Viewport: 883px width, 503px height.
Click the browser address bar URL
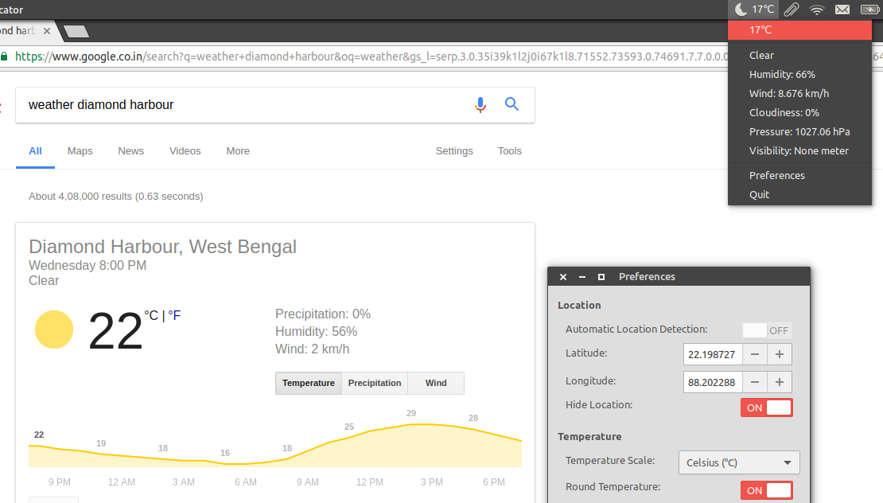(371, 57)
